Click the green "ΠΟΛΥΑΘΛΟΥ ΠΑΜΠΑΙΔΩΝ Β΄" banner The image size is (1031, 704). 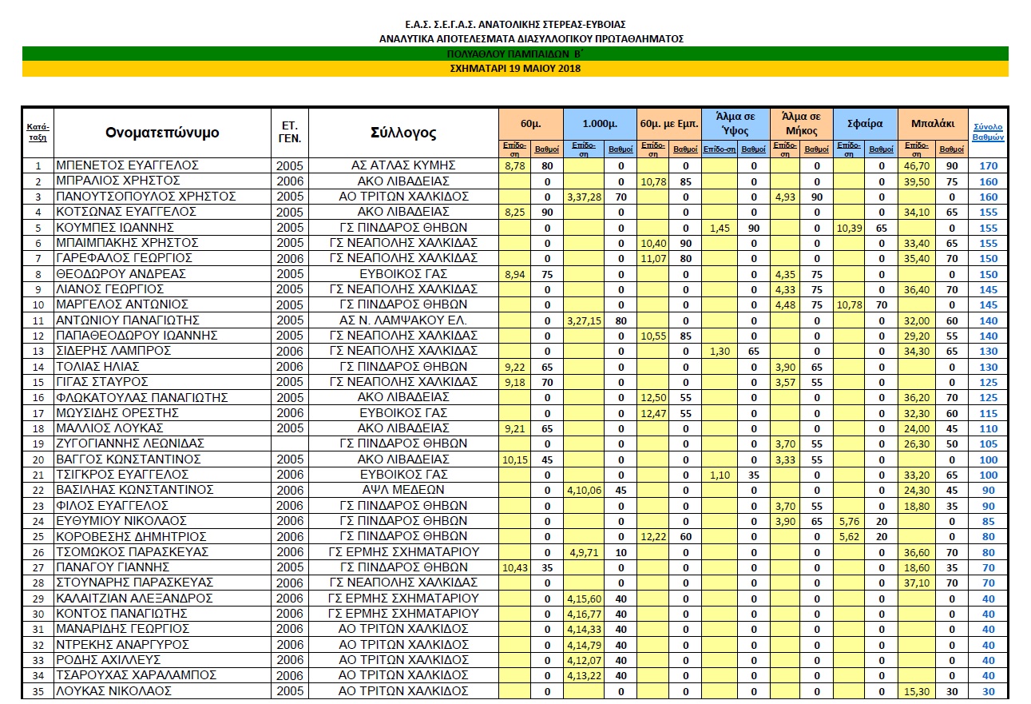(x=514, y=54)
